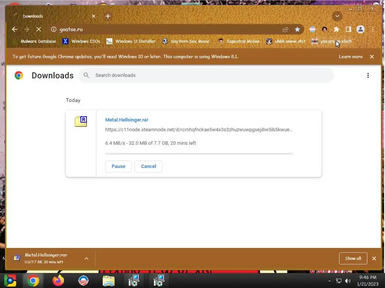Screen dimensions: 385x288
Task: Open a new tab with the plus button
Action: tap(108, 16)
